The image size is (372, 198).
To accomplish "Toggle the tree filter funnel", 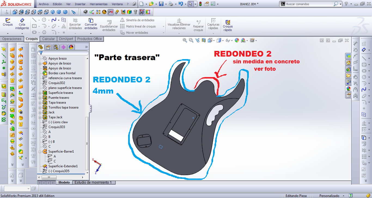I will pyautogui.click(x=41, y=53).
